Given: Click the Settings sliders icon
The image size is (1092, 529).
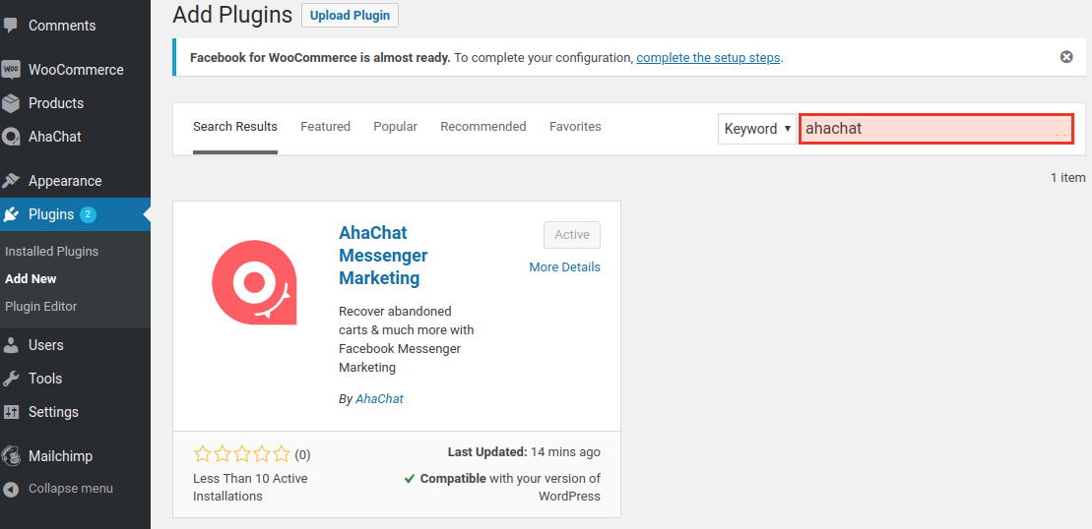Looking at the screenshot, I should pos(11,412).
